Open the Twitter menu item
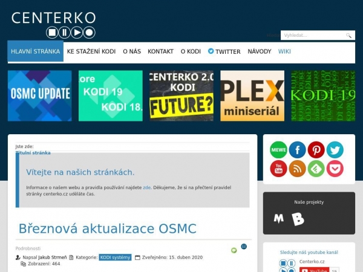The width and height of the screenshot is (363, 272). click(x=224, y=51)
